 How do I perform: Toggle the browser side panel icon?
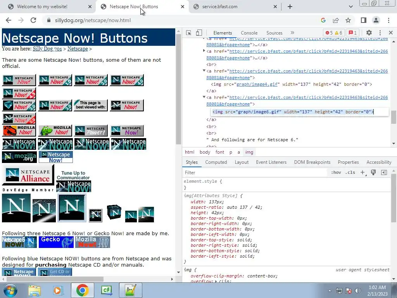point(364,20)
